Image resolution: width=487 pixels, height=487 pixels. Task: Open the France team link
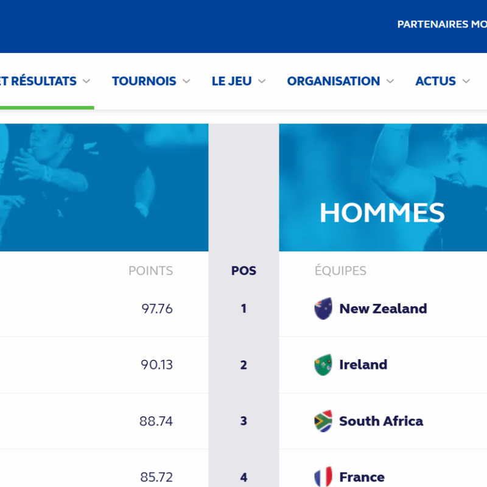point(362,477)
